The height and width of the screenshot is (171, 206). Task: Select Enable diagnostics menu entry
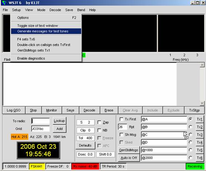point(46,59)
